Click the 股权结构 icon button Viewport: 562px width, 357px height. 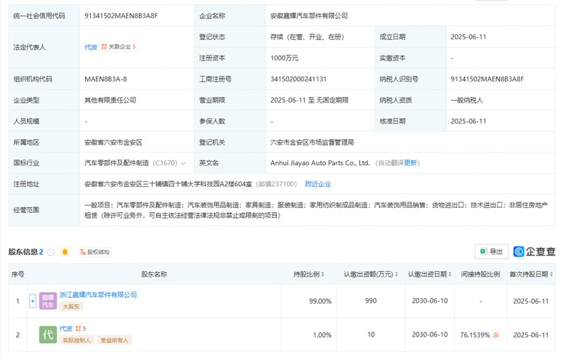(95, 252)
